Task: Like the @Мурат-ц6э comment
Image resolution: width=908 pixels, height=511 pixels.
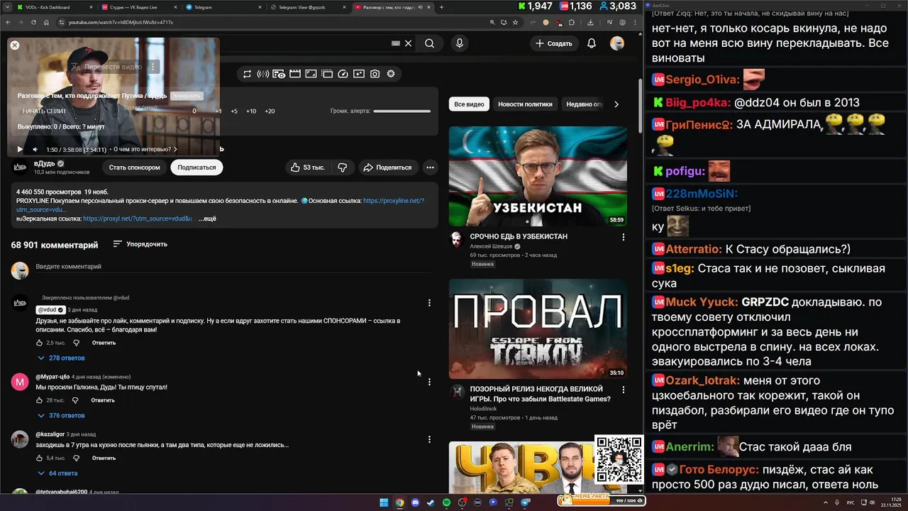Action: pyautogui.click(x=40, y=400)
